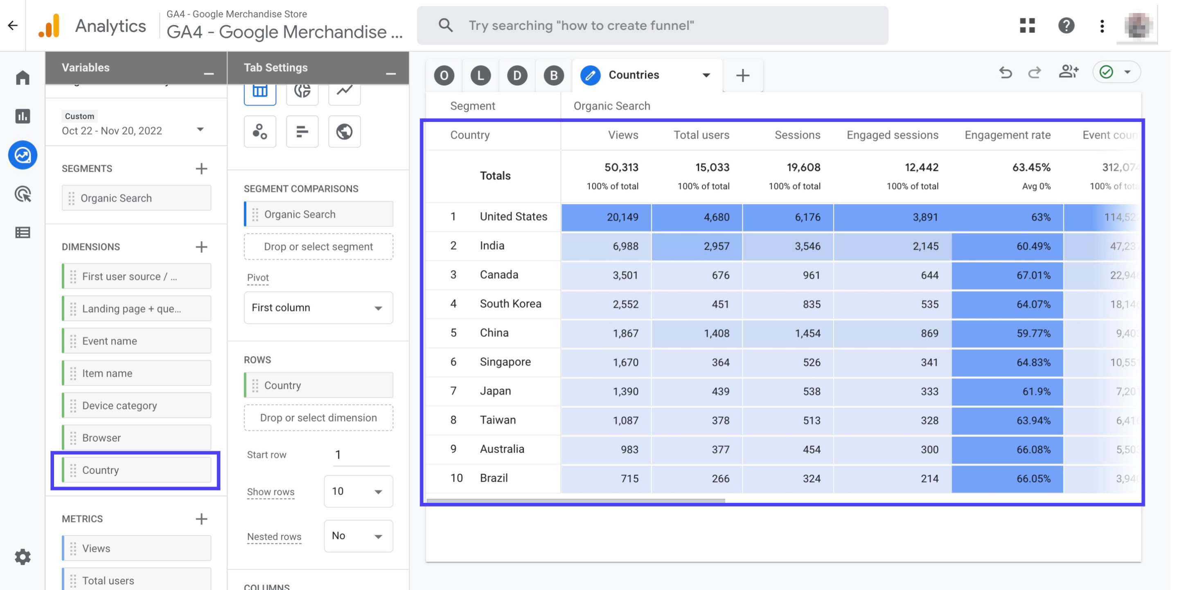Open the Configure table icon in sidebar
The width and height of the screenshot is (1179, 590).
23,232
